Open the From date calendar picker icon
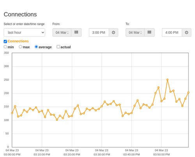 tap(76, 32)
